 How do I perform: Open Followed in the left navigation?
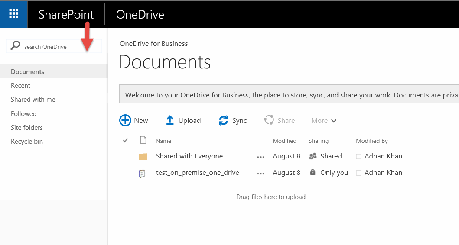[x=24, y=114]
